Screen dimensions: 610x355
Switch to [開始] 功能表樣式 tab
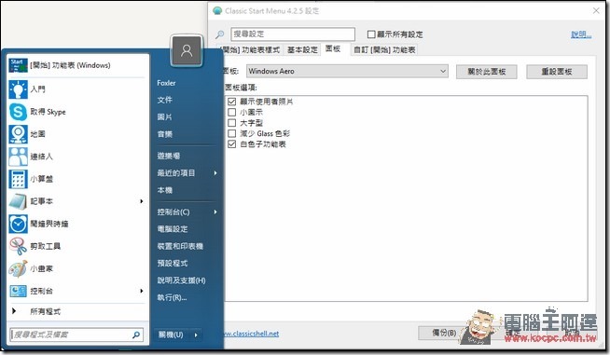[x=250, y=49]
